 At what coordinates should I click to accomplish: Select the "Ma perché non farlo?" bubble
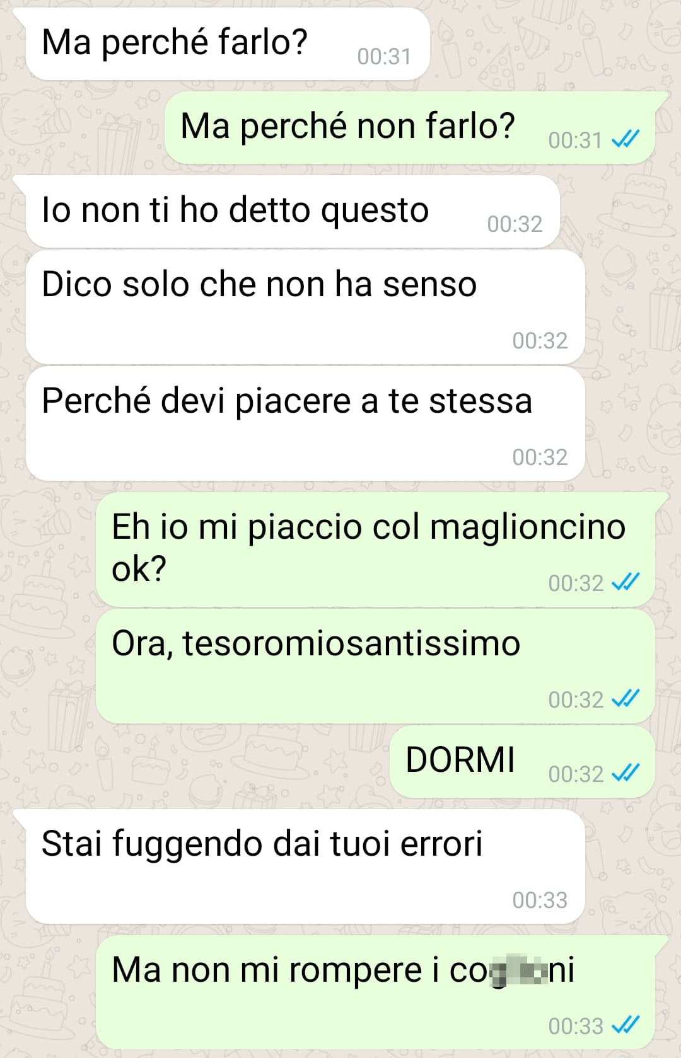410,128
